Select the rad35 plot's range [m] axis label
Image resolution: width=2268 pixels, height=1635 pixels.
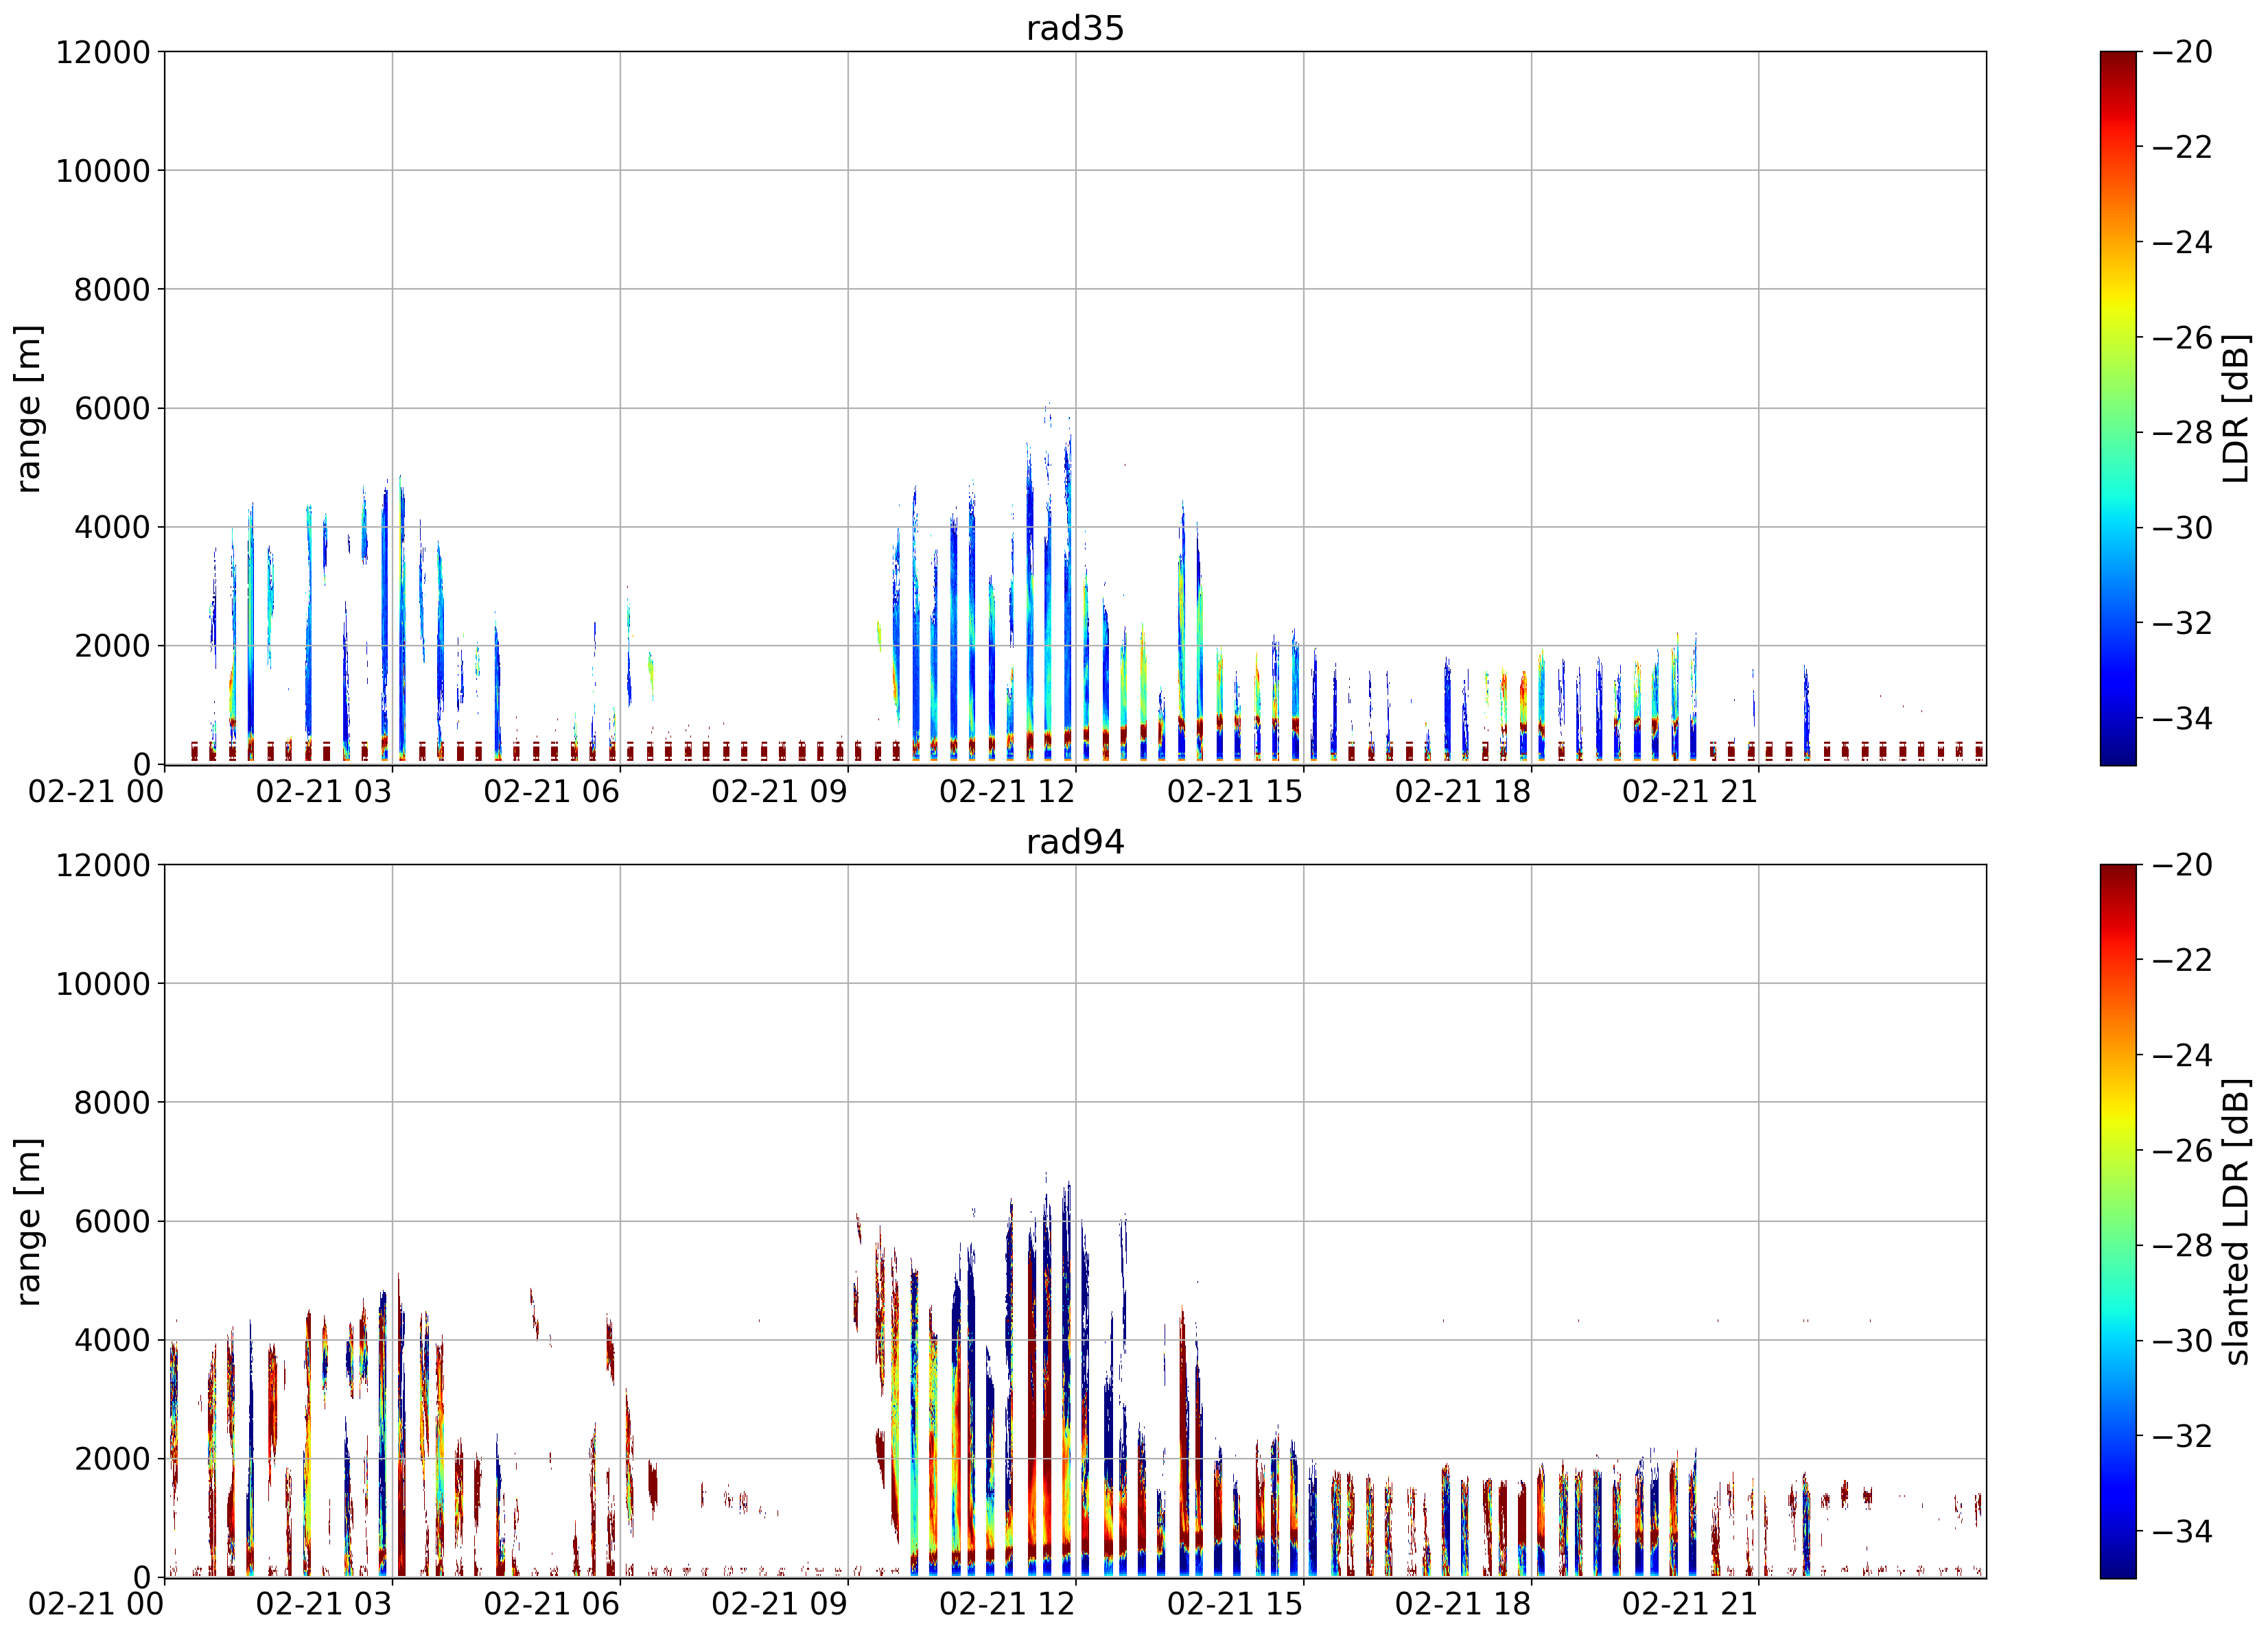28,408
